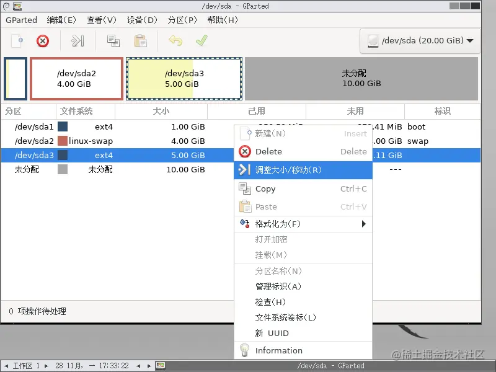Open the GParted menu
This screenshot has width=496, height=372.
click(x=21, y=20)
